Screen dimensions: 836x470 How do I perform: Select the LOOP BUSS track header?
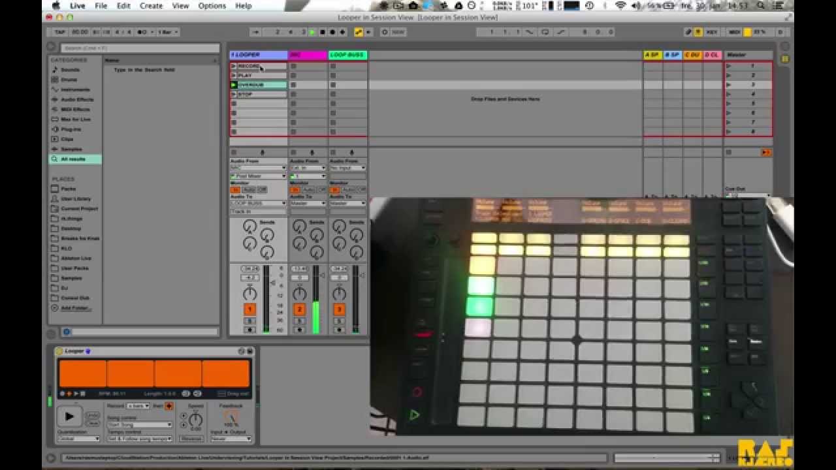pyautogui.click(x=348, y=55)
